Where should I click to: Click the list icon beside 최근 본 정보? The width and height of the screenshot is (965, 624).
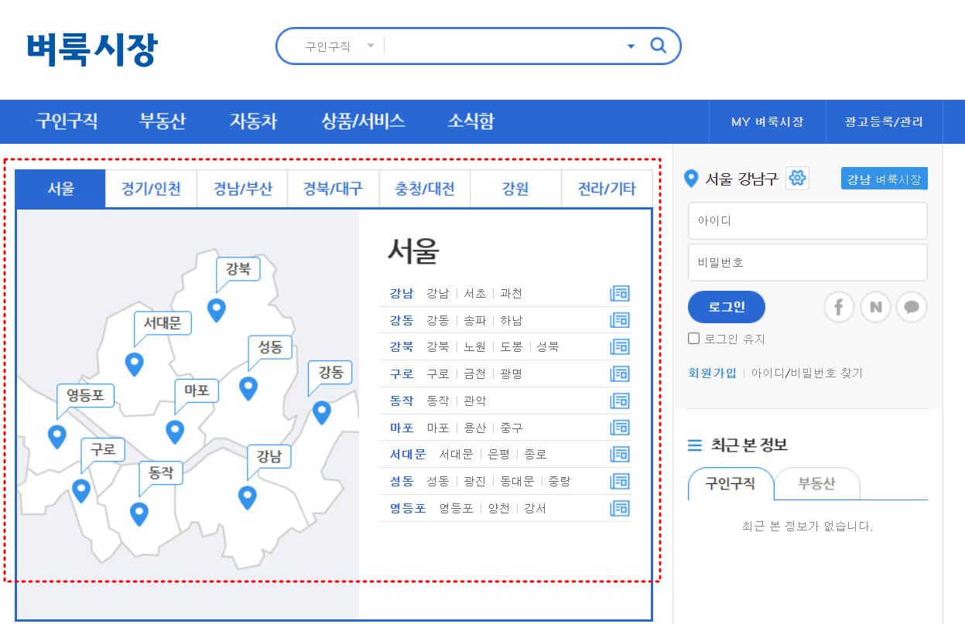pyautogui.click(x=693, y=444)
